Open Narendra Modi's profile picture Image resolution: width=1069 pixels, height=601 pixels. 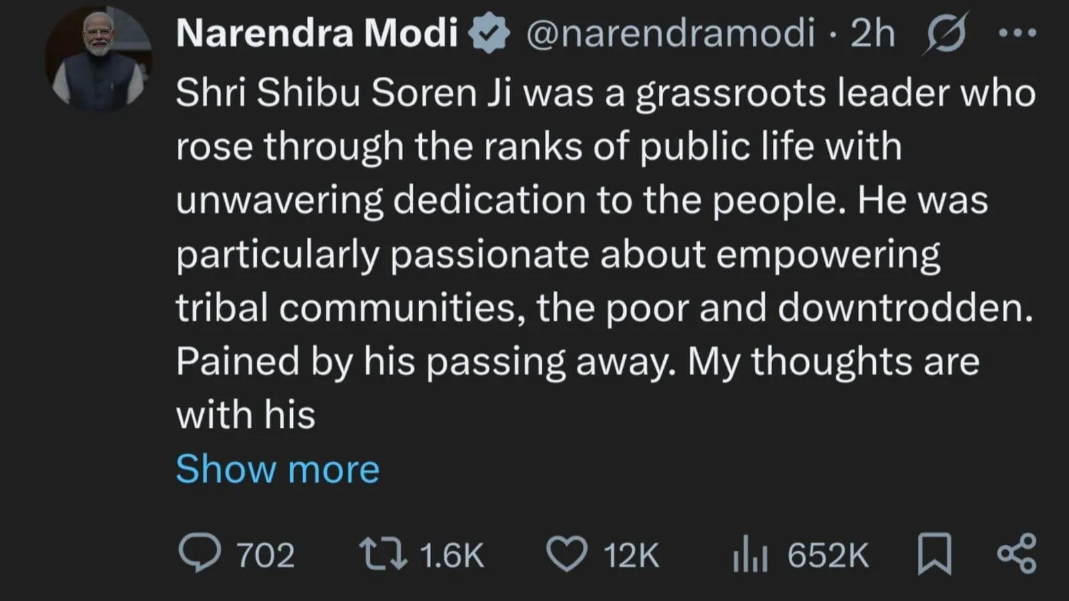coord(98,59)
